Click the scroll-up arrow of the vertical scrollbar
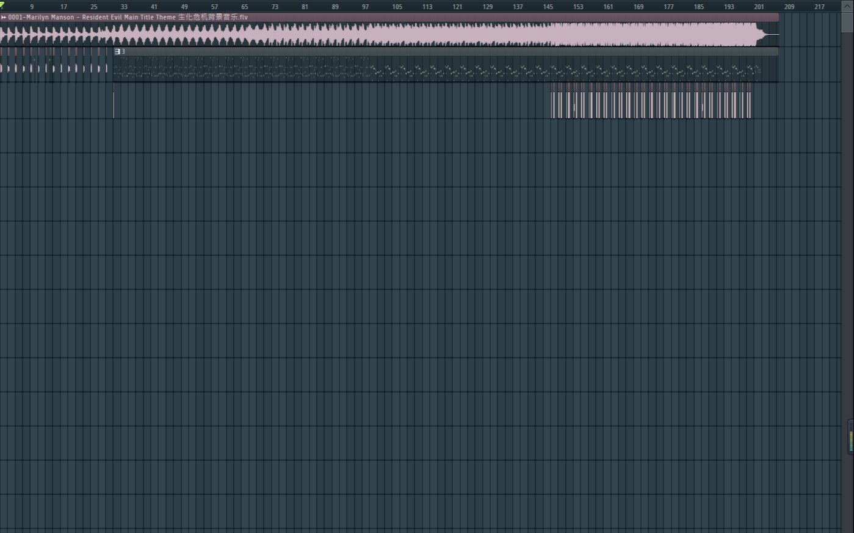 coord(847,5)
